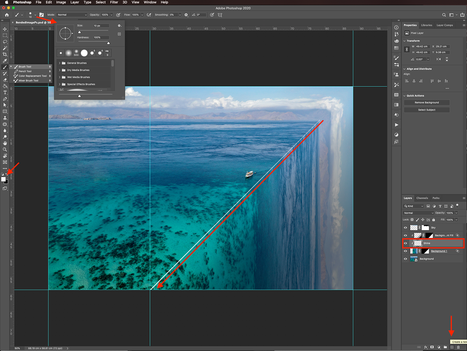This screenshot has height=351, width=467.
Task: Click the trash icon to delete layer
Action: (x=458, y=347)
